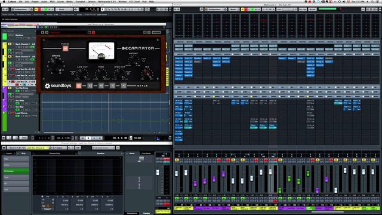Viewport: 382px width, 215px height.
Task: Click the Decapitator High Cut knob
Action: (x=119, y=73)
